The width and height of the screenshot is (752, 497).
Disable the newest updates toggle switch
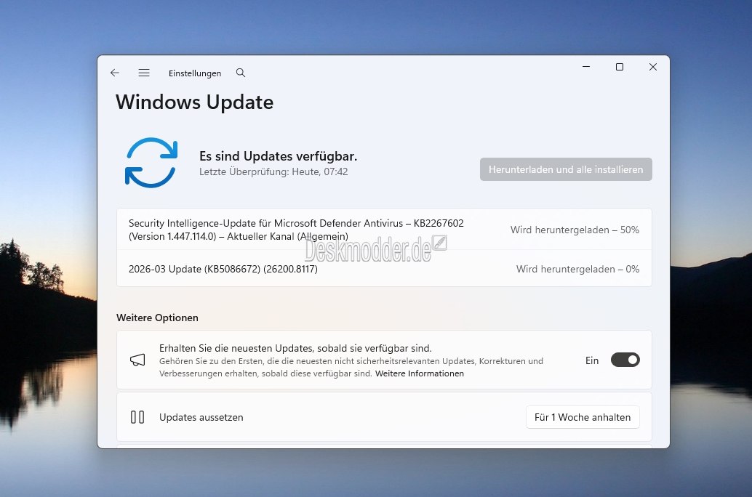tap(625, 360)
